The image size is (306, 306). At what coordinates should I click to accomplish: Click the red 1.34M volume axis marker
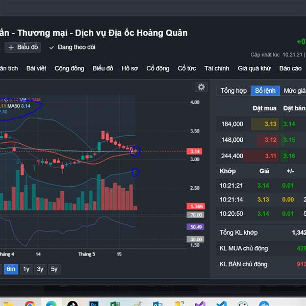(x=196, y=206)
